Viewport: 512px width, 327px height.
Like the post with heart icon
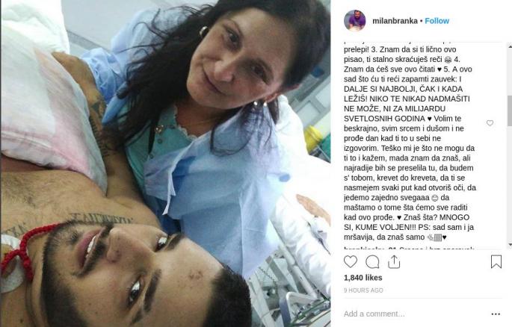point(351,261)
